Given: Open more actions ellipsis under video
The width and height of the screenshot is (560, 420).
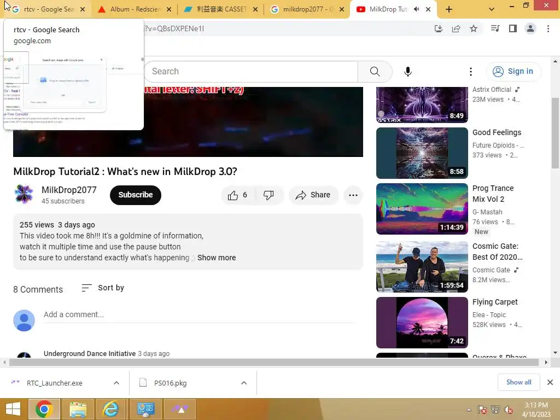Looking at the screenshot, I should coord(353,195).
